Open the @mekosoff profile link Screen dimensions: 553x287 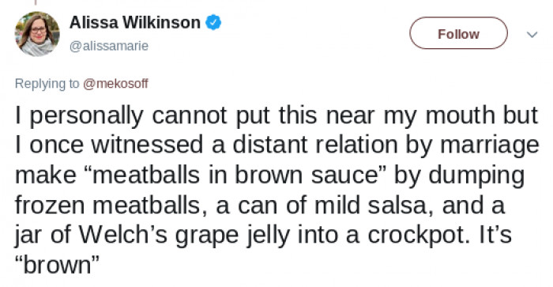(x=115, y=84)
